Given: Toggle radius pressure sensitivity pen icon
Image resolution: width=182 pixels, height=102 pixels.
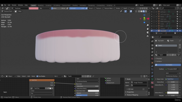Looking at the screenshot, I should pos(67,8).
